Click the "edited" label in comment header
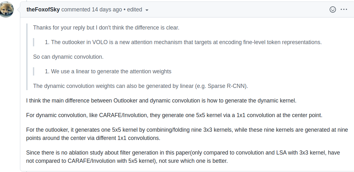The height and width of the screenshot is (172, 354). (x=135, y=10)
